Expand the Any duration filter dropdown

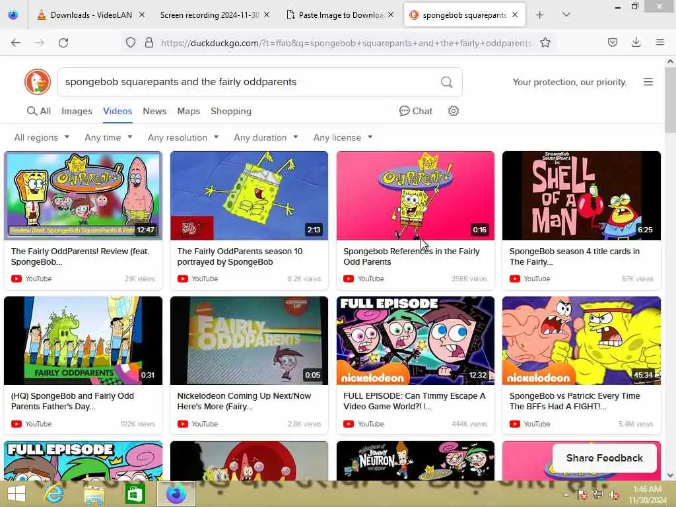(265, 137)
